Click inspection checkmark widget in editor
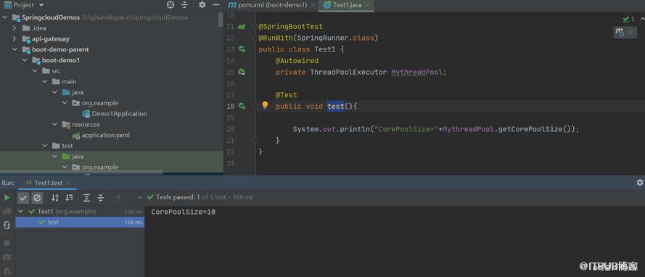 coord(628,19)
